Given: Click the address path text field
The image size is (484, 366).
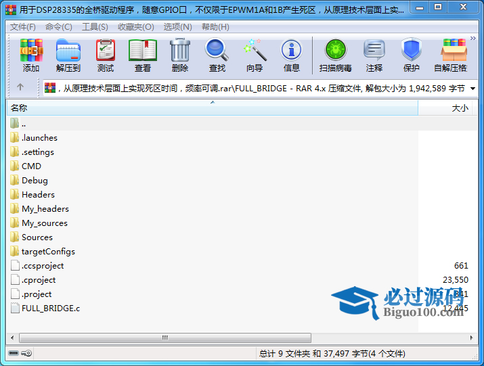Looking at the screenshot, I should coord(262,89).
